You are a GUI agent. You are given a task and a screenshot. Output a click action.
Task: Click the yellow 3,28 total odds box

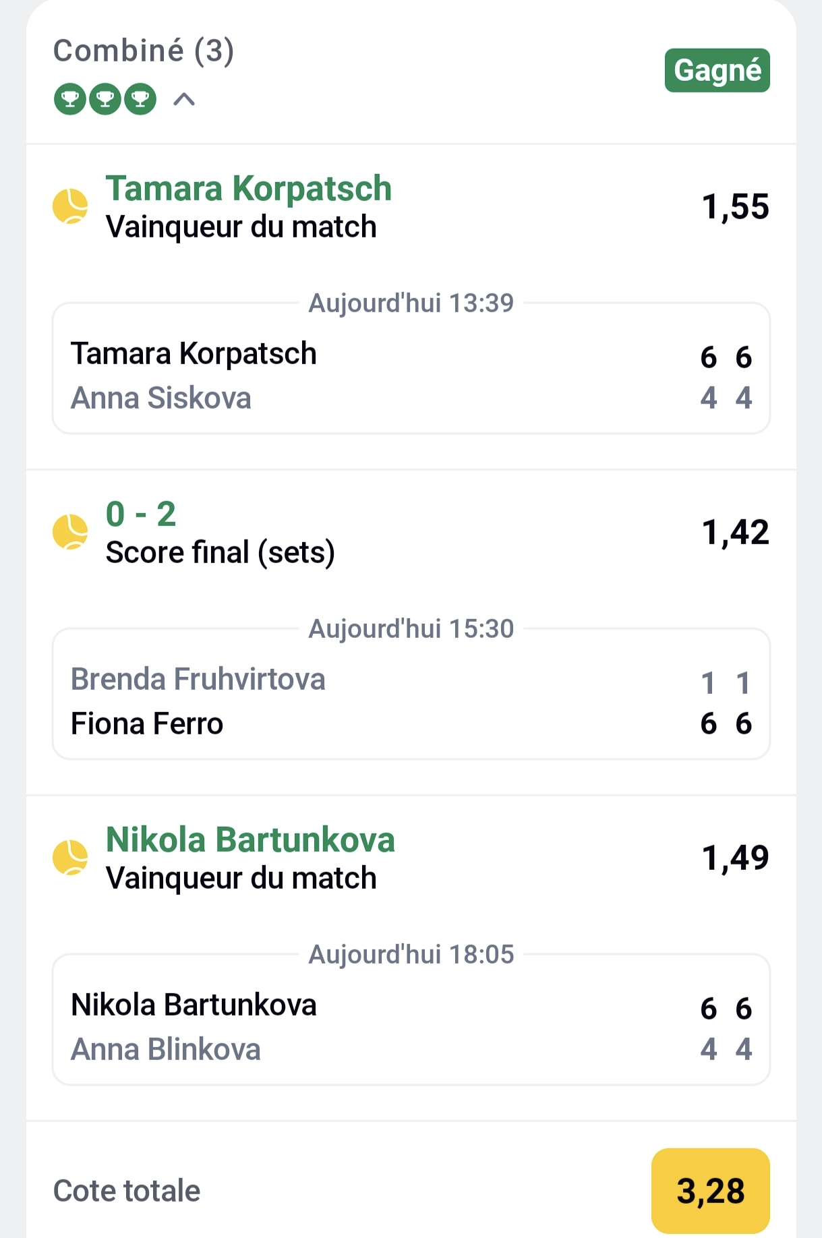coord(710,1190)
